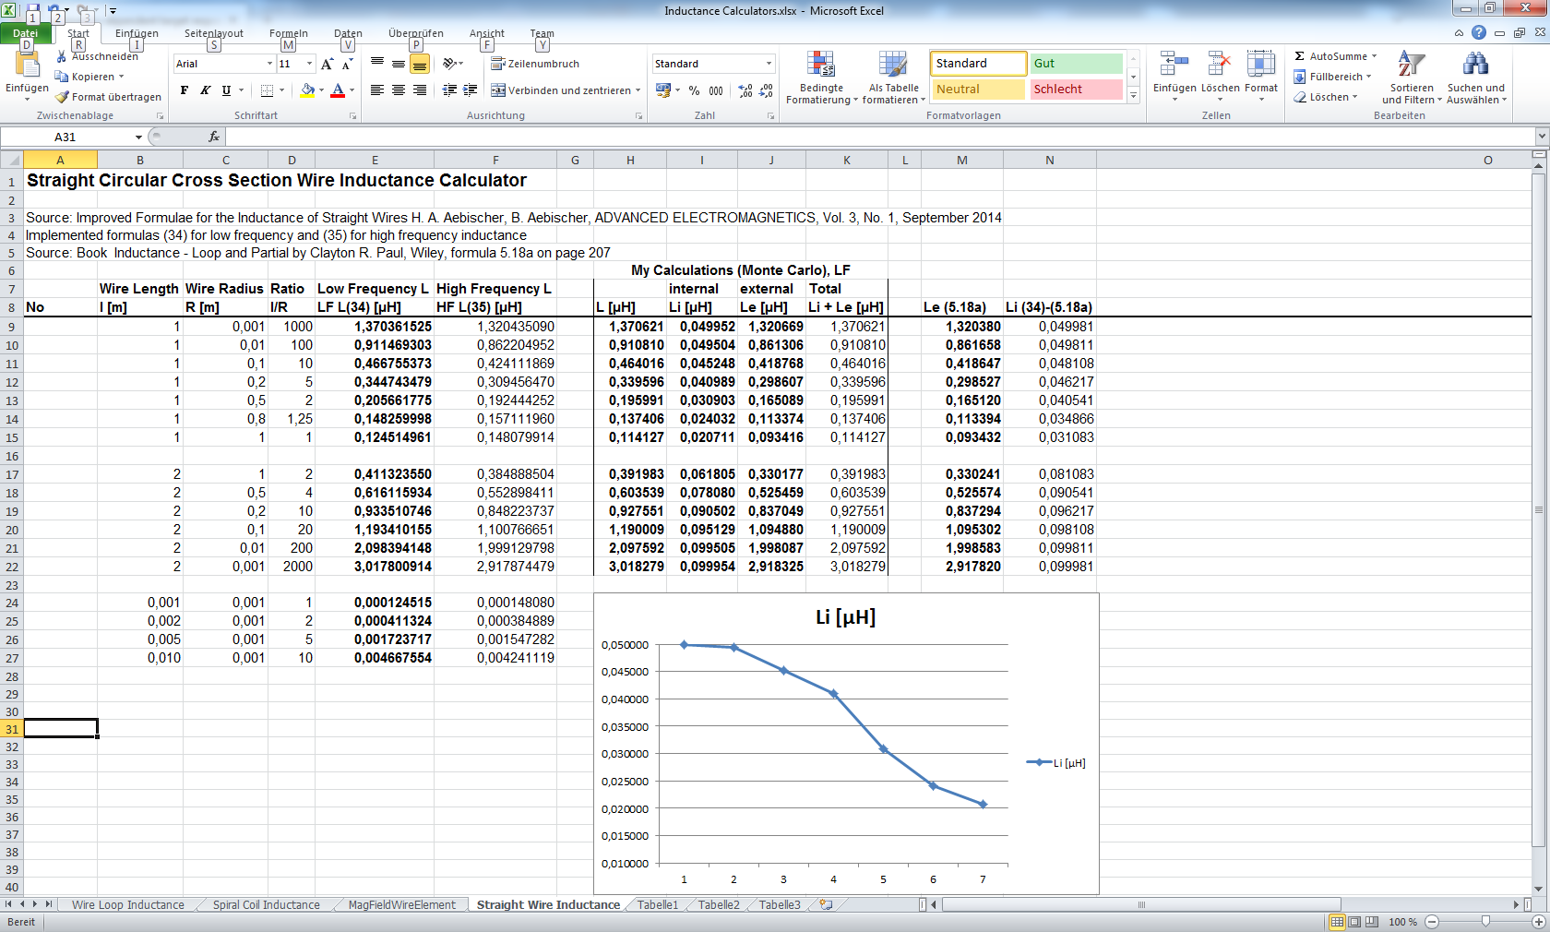Click the AutoSumme sigma icon
The height and width of the screenshot is (932, 1550).
click(1299, 56)
